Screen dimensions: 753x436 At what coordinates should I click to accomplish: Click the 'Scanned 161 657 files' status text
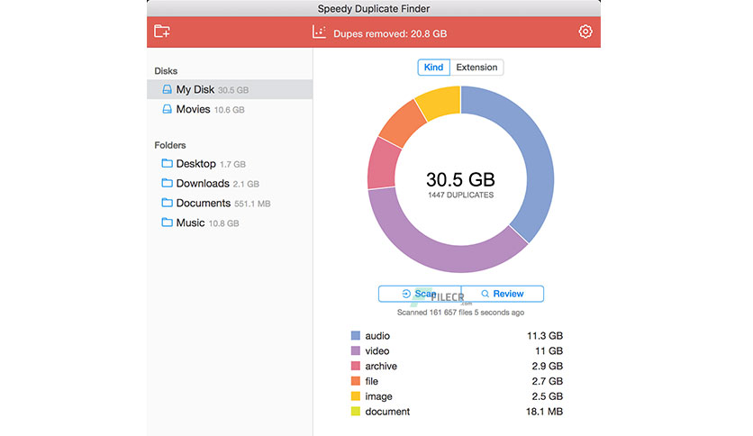(460, 312)
